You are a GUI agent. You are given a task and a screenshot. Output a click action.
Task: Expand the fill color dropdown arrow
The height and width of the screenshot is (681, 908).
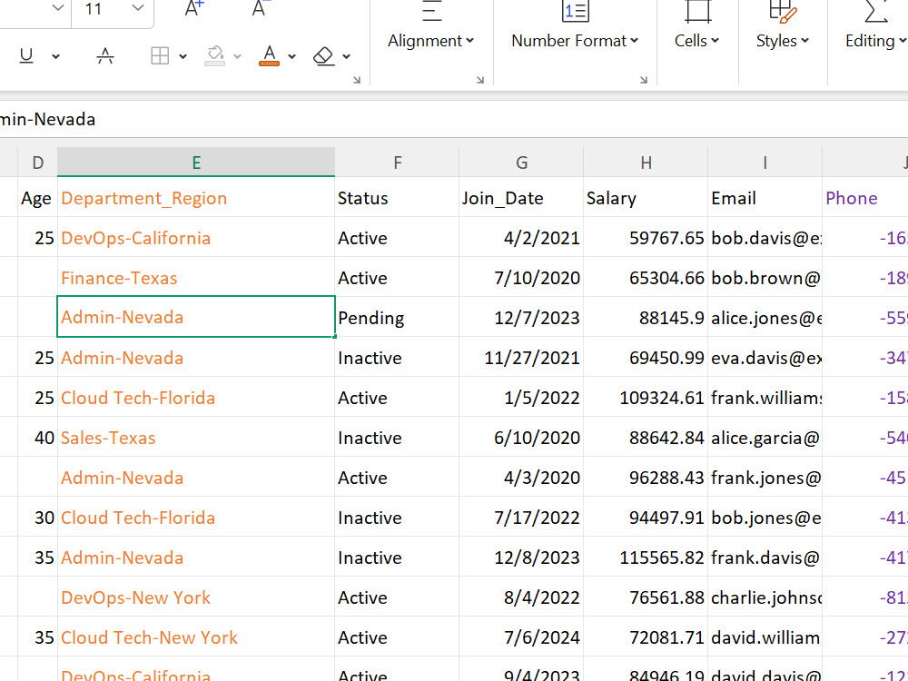point(237,56)
